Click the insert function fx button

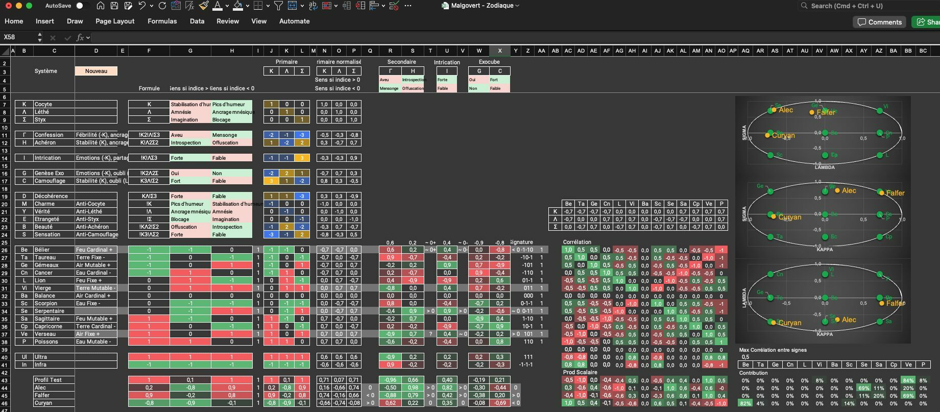80,37
